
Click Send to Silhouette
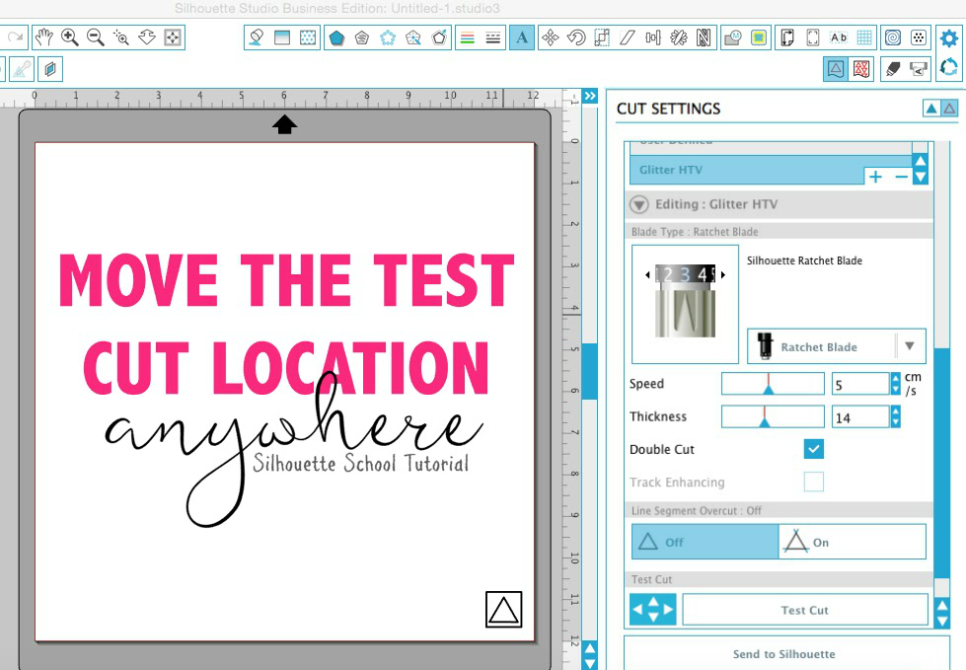(784, 654)
